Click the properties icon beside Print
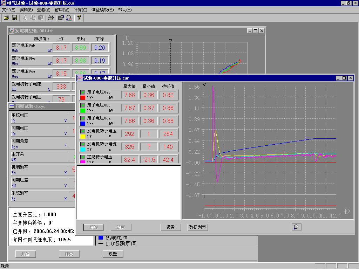Viewport: 359px width, 269px height. 61,18
